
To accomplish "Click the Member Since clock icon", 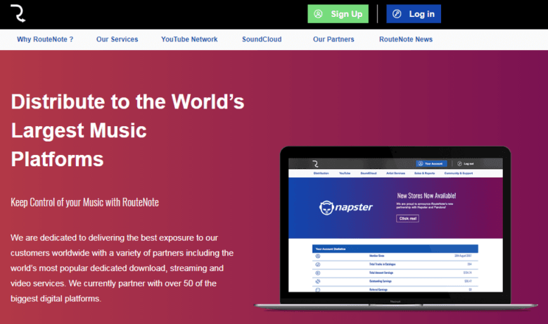I will [318, 256].
